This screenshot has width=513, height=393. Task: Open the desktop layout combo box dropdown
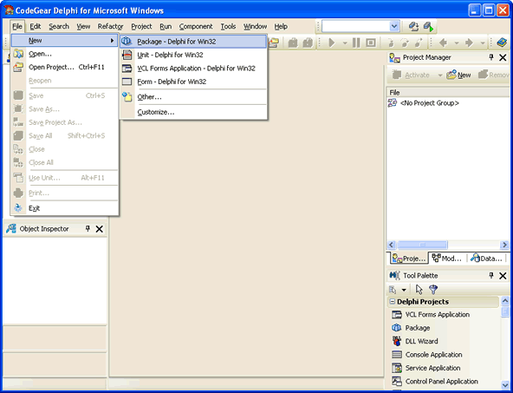[x=394, y=27]
